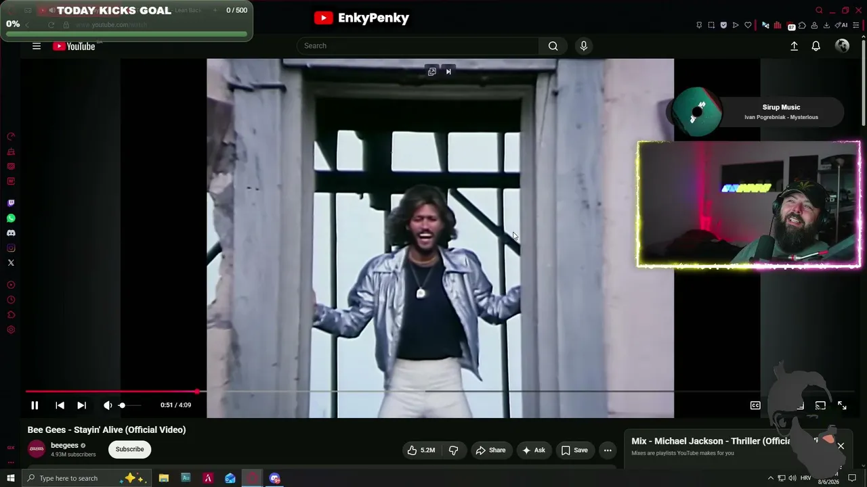This screenshot has width=867, height=487.
Task: Open X in the browser sidebar
Action: (11, 262)
